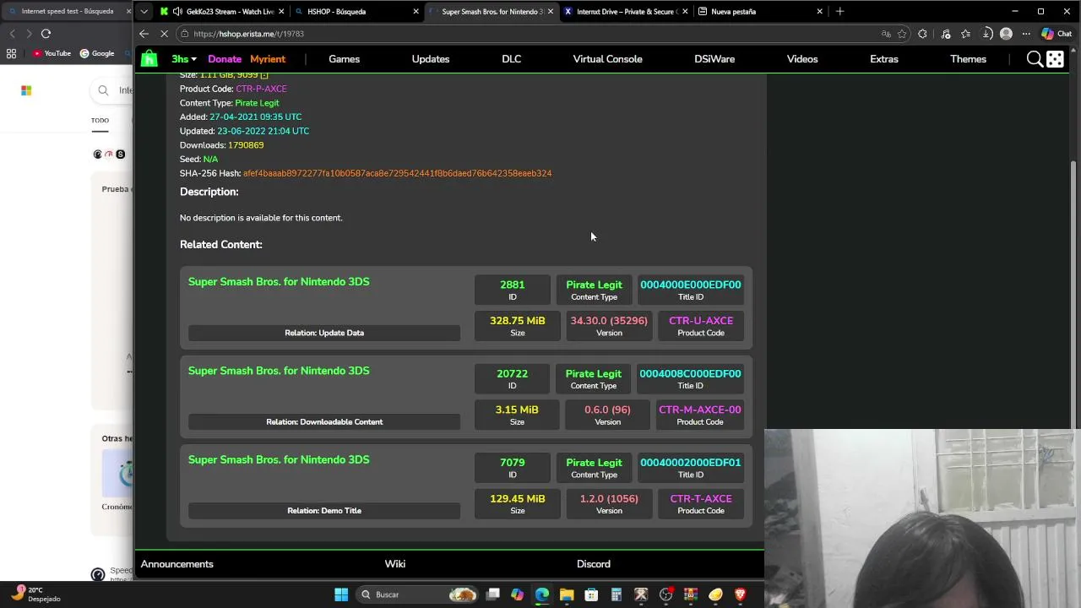Open the Downloads toolbar icon
This screenshot has width=1081, height=608.
(986, 34)
